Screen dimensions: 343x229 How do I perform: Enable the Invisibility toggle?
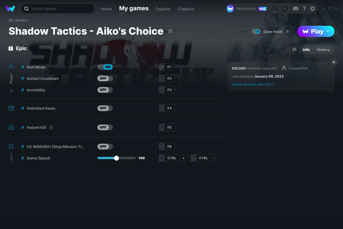[105, 90]
